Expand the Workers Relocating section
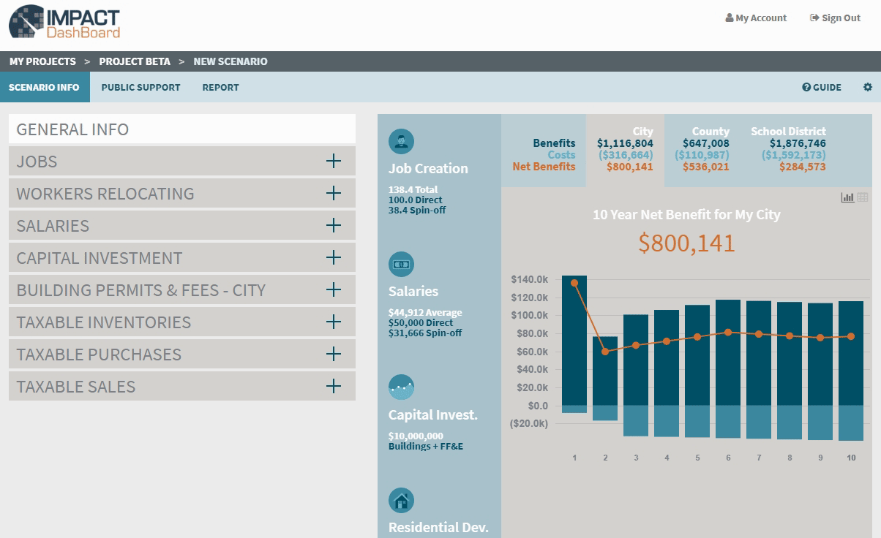881x538 pixels. [x=333, y=193]
